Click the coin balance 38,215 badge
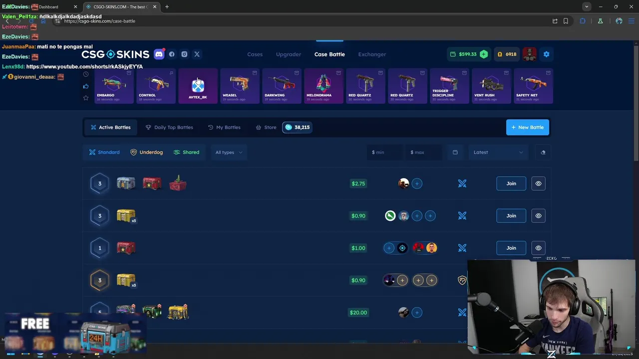 click(x=297, y=127)
